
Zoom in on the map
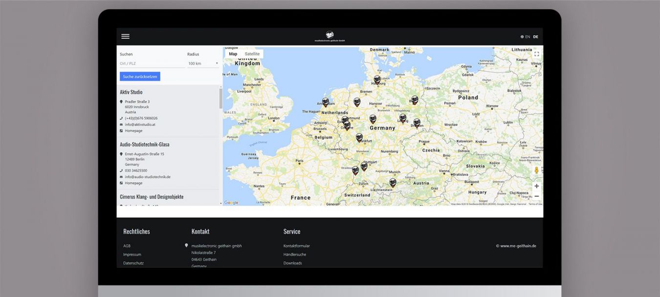536,186
